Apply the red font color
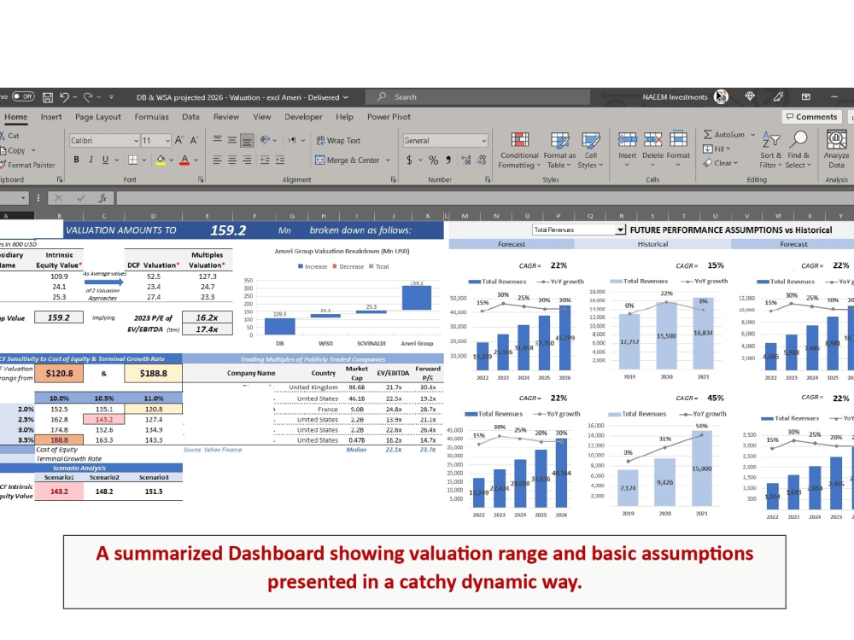Viewport: 854px width, 640px height. pos(184,160)
